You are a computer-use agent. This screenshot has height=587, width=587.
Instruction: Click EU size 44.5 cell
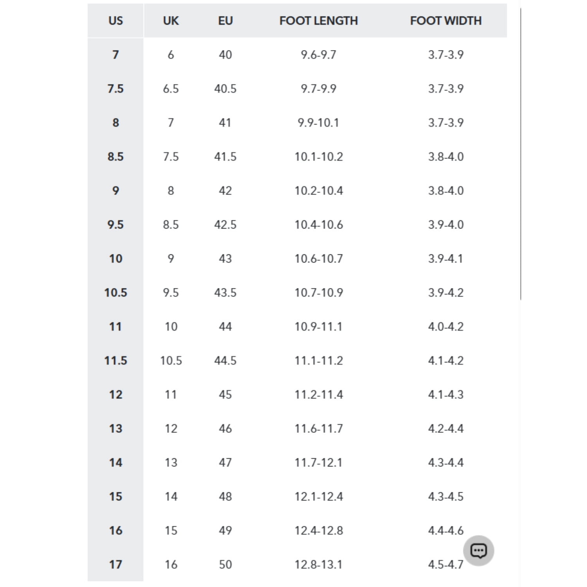click(225, 360)
